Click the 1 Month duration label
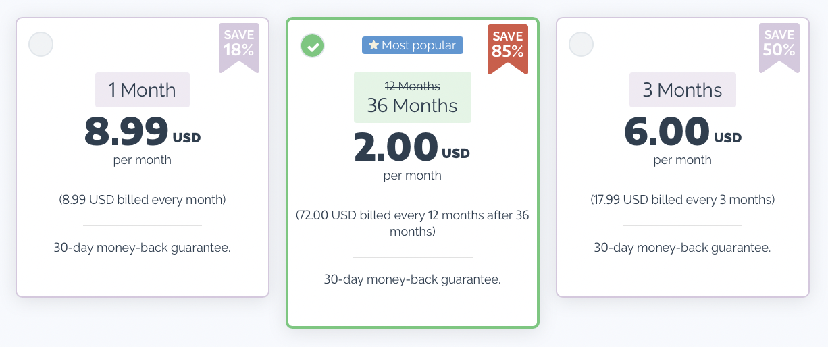Viewport: 828px width, 347px height. click(143, 90)
